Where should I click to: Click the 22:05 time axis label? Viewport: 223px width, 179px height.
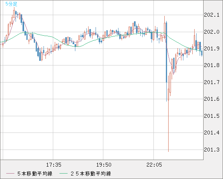pyautogui.click(x=154, y=165)
